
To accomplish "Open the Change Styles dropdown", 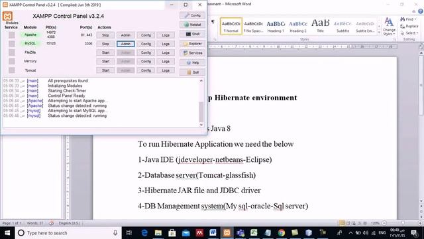I will 389,27.
